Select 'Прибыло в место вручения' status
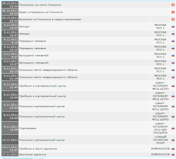This screenshot has height=159, width=176. pos(38,149)
